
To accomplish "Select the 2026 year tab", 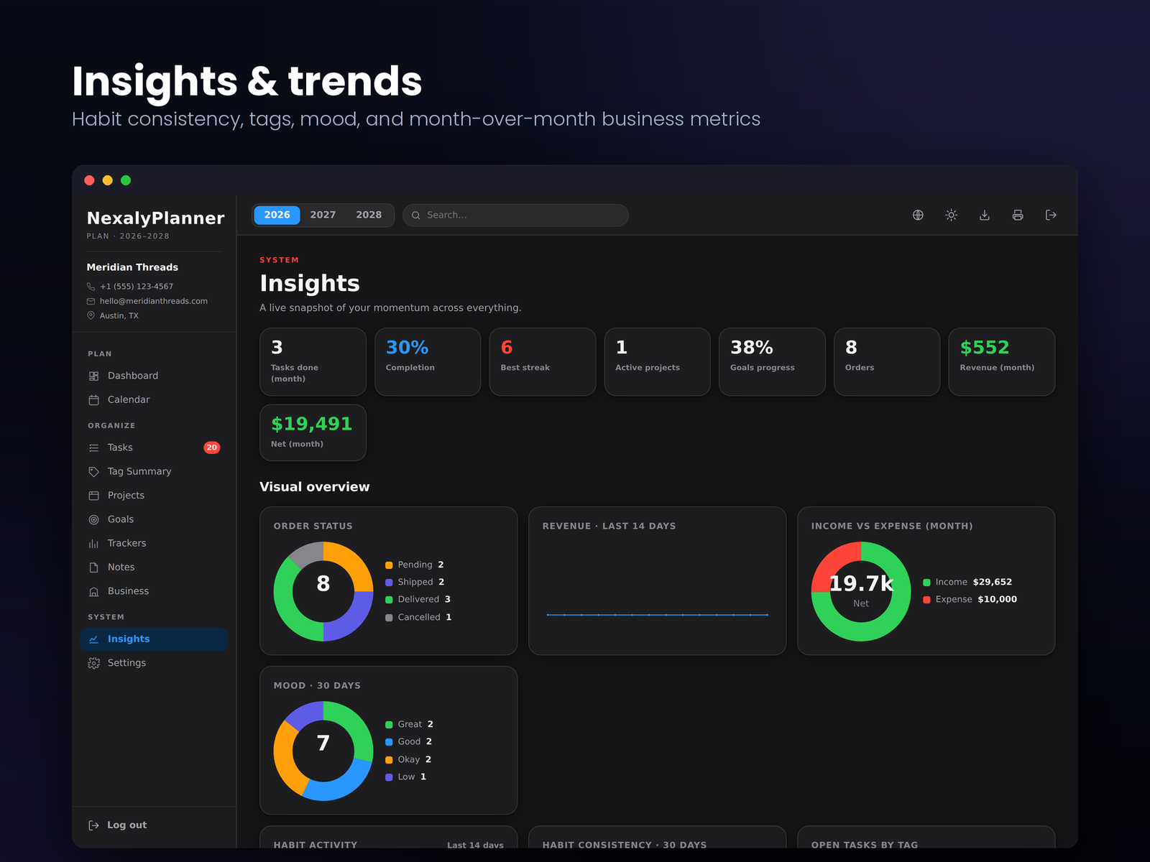I will point(277,215).
